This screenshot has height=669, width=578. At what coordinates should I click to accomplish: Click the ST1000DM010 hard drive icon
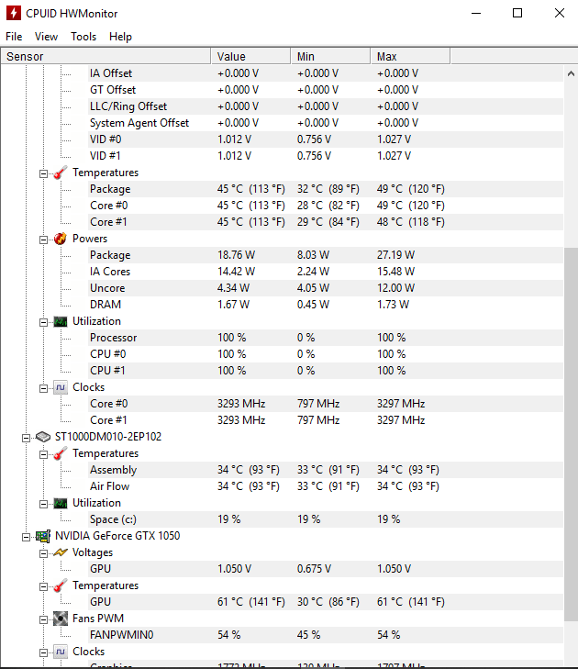click(42, 437)
